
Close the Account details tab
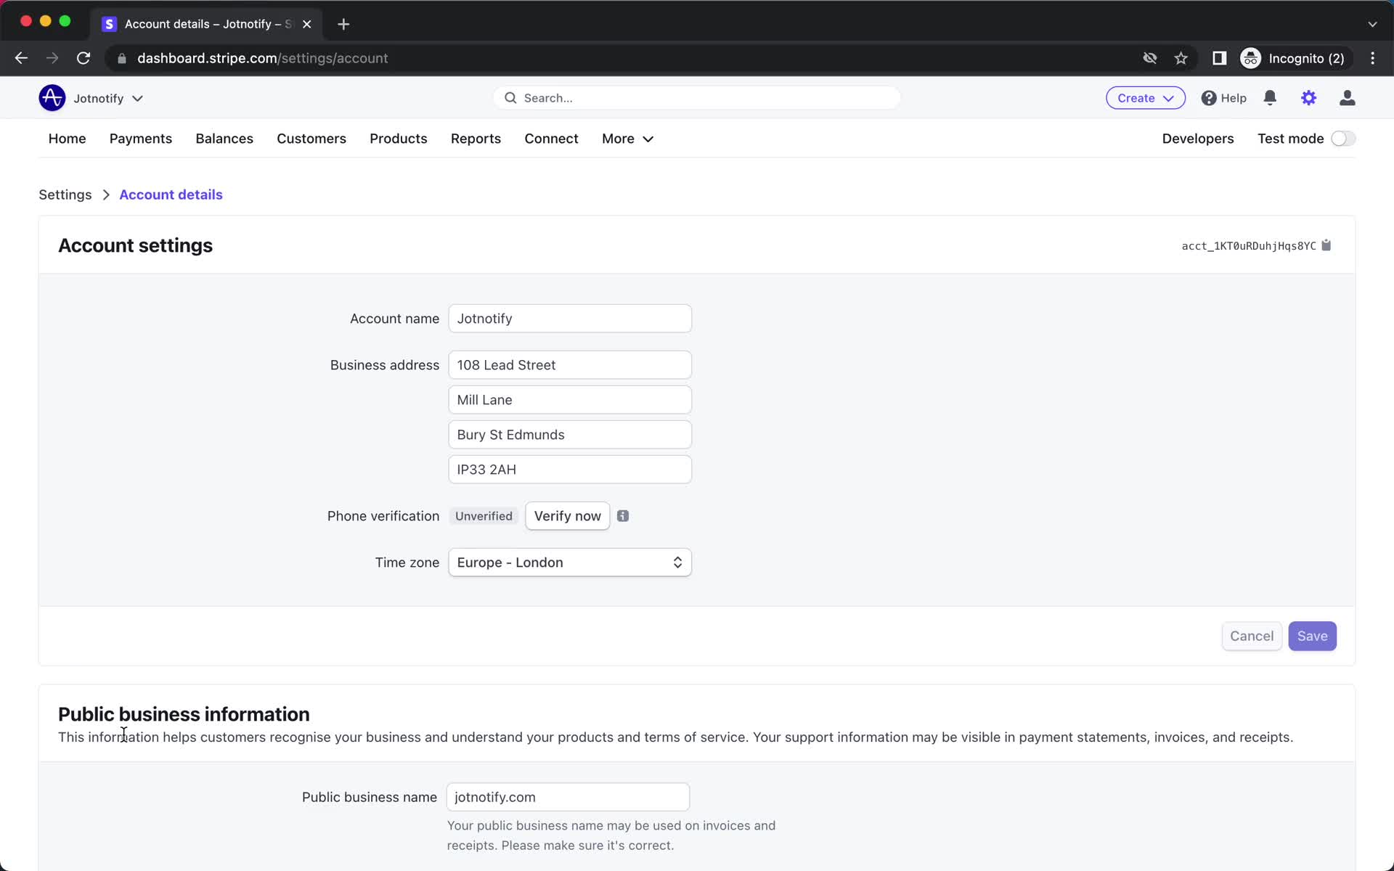tap(307, 24)
